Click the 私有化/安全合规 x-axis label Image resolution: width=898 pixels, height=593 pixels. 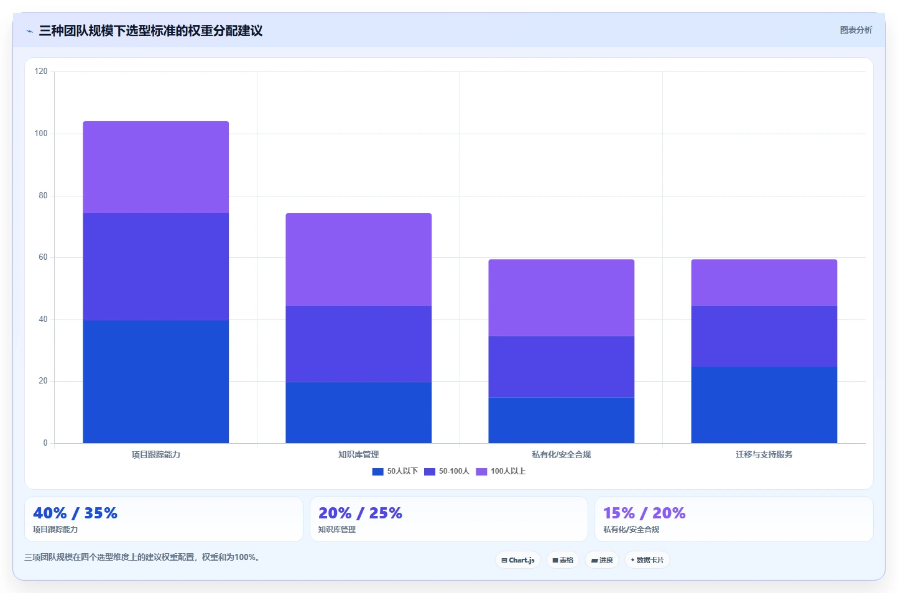[x=562, y=454]
